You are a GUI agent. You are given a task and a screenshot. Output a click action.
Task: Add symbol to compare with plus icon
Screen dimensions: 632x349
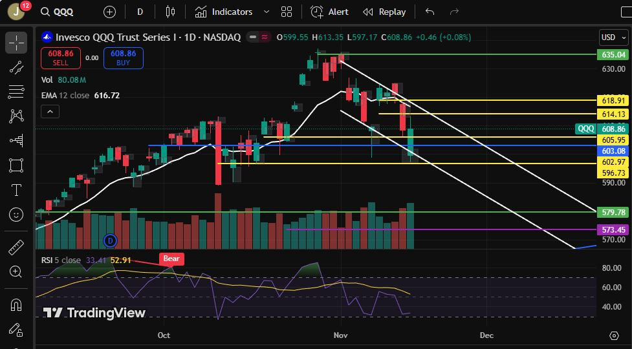tap(109, 12)
